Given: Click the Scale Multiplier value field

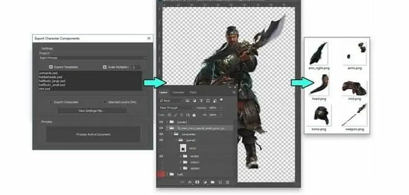Looking at the screenshot, I should click(x=135, y=67).
